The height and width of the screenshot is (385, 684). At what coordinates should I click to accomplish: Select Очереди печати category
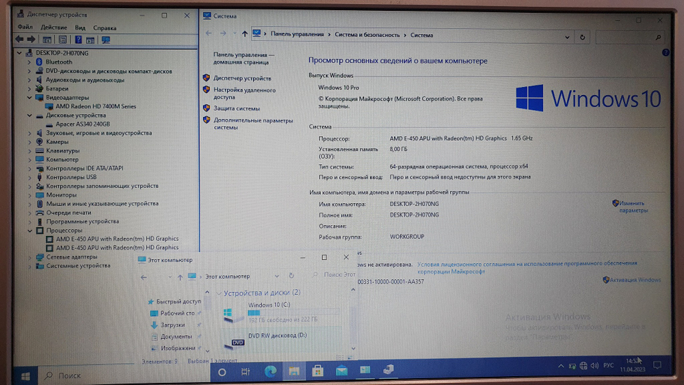69,213
